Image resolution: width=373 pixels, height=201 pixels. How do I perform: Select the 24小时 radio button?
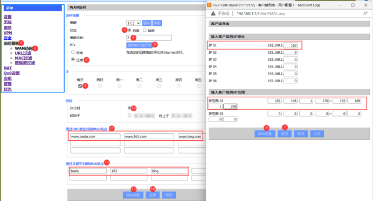point(129,107)
